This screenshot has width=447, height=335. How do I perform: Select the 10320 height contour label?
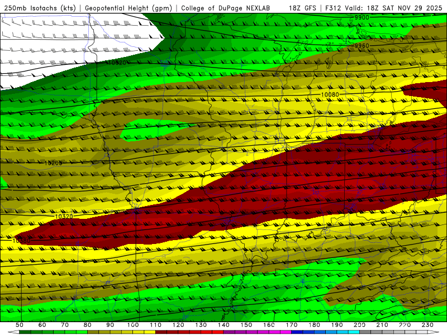[64, 217]
